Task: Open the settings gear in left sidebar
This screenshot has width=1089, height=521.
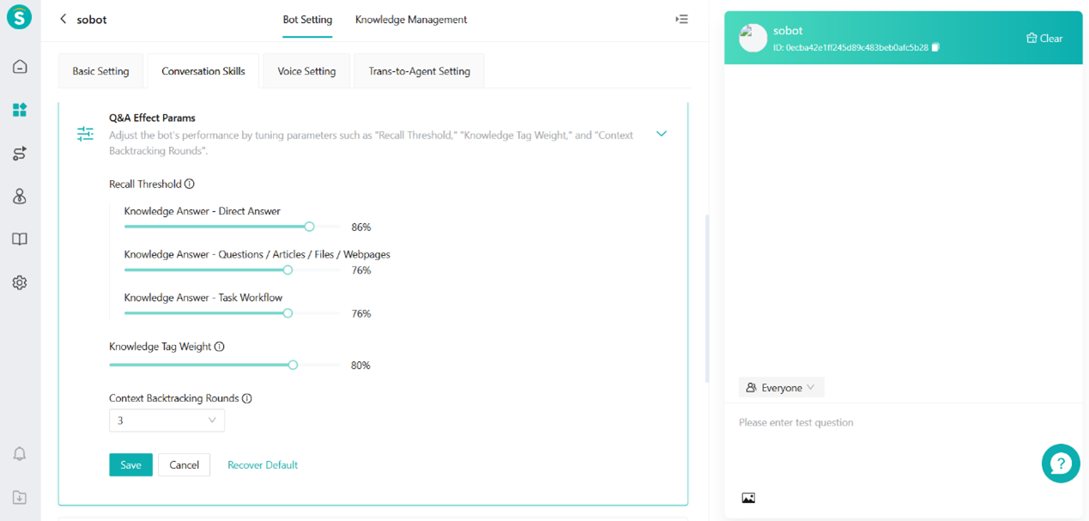Action: [x=20, y=282]
